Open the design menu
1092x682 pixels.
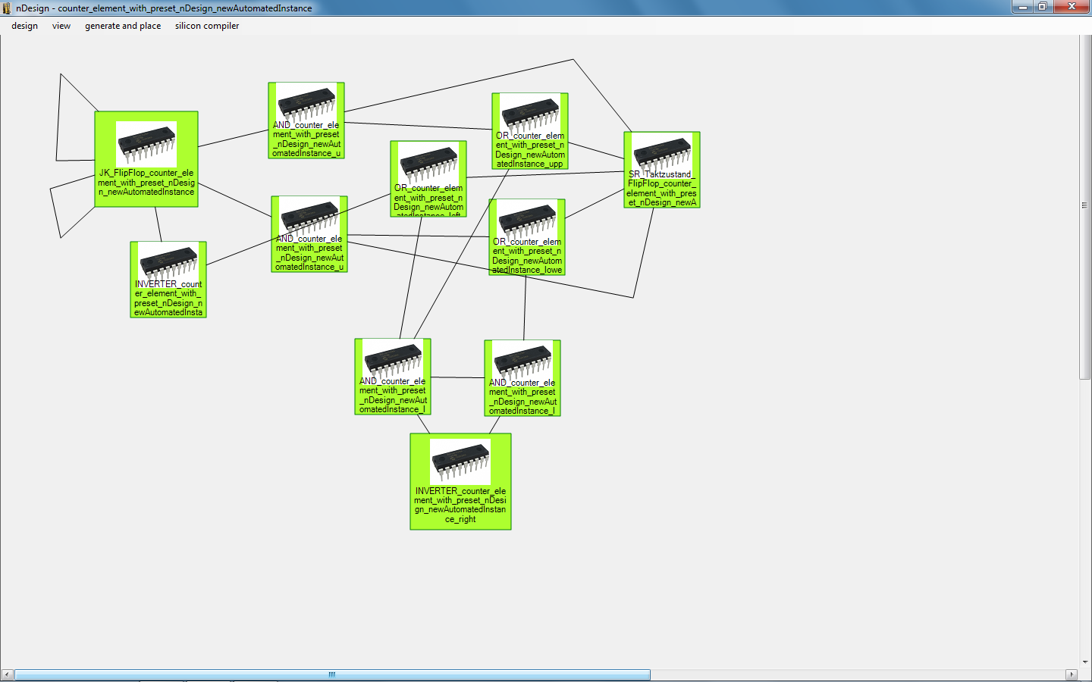pos(24,26)
